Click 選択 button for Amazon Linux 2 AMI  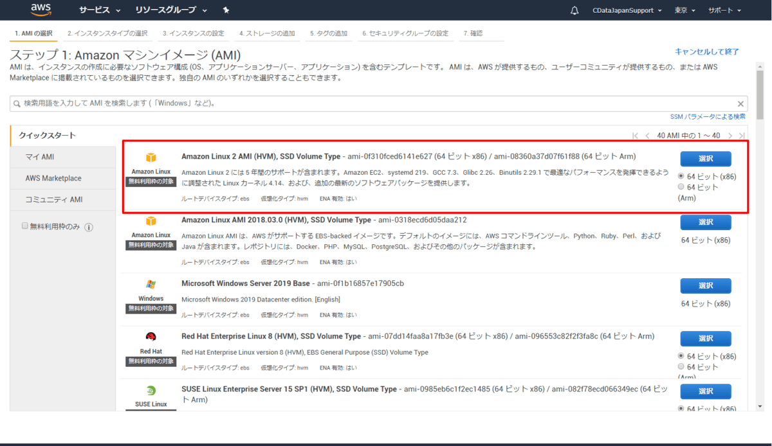[x=706, y=159]
